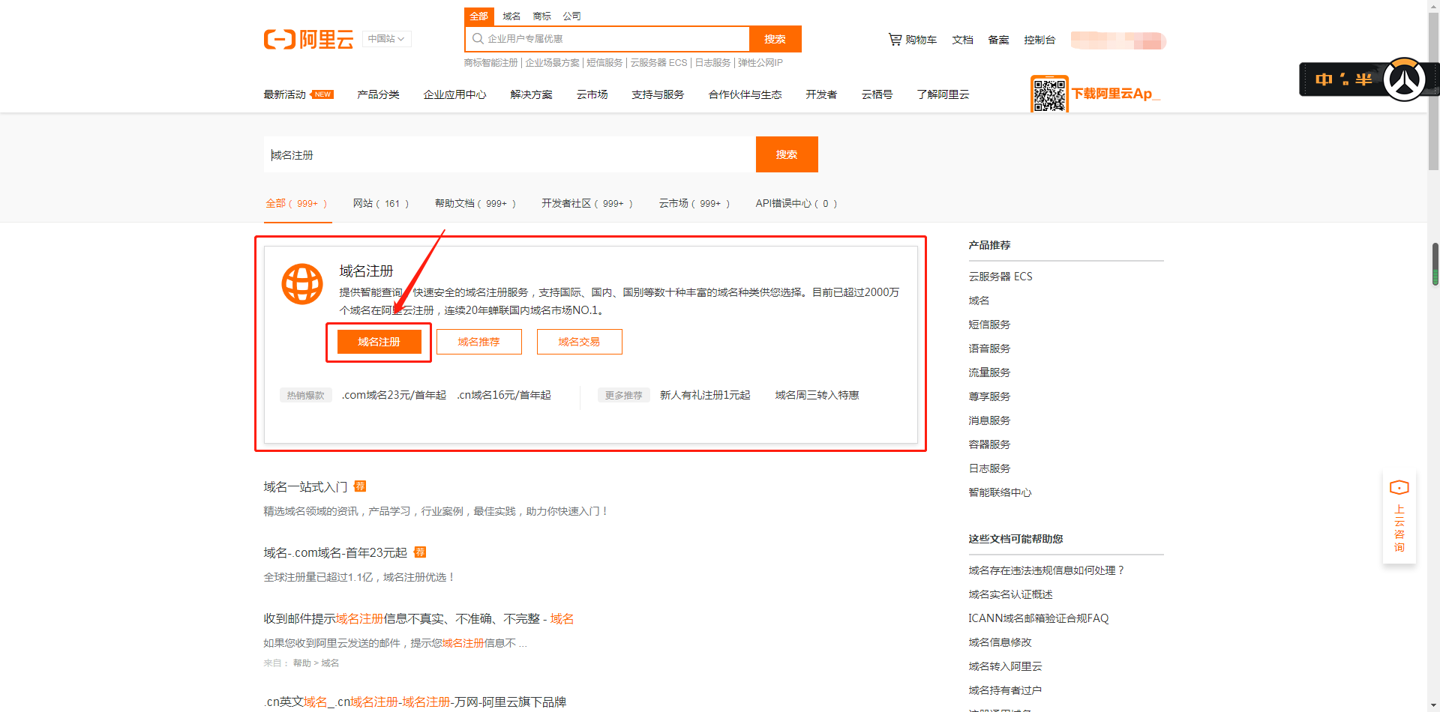The width and height of the screenshot is (1440, 712).
Task: Open the 备案 link in header
Action: [x=998, y=40]
